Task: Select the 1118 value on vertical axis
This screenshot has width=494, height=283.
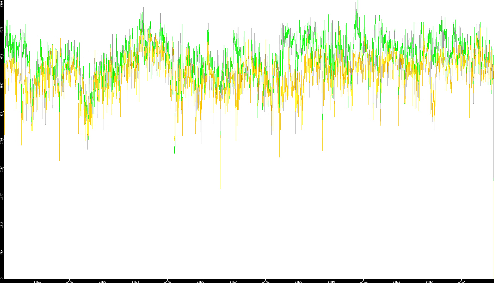Action: [x=2, y=224]
